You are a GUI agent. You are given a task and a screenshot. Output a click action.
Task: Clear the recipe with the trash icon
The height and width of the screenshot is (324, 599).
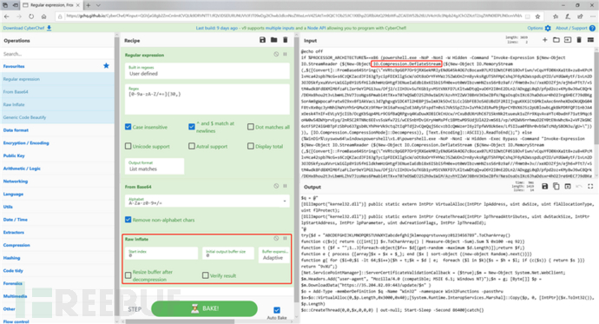(286, 40)
